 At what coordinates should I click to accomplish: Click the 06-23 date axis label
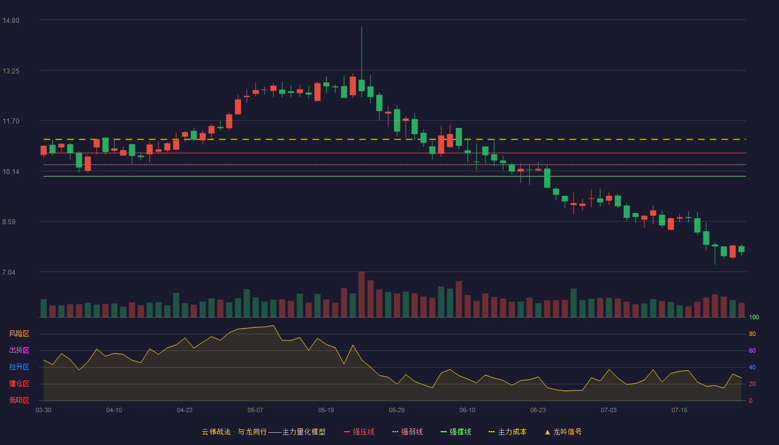point(538,410)
